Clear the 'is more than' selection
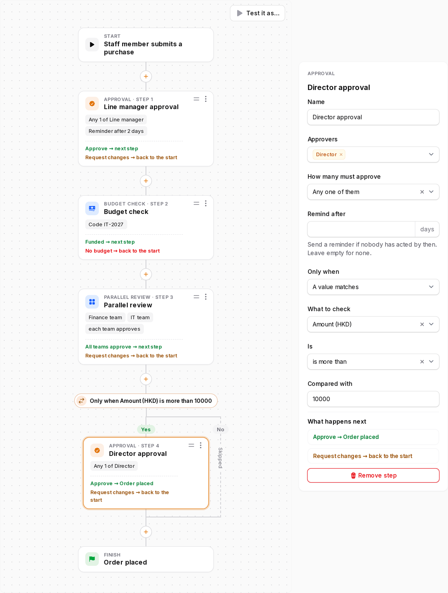This screenshot has width=448, height=593. pos(422,362)
